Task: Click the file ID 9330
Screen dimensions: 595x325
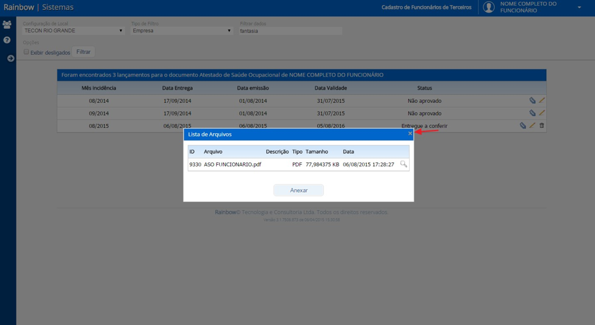Action: pyautogui.click(x=195, y=165)
